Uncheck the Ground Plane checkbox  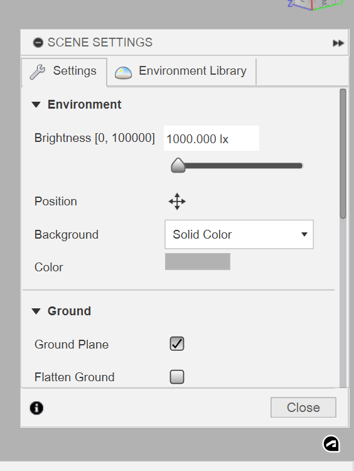coord(177,344)
